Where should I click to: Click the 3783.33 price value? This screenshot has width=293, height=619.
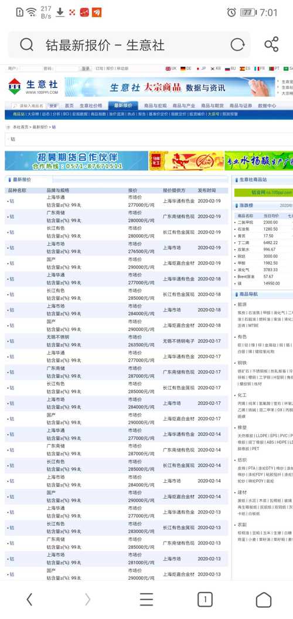[271, 270]
